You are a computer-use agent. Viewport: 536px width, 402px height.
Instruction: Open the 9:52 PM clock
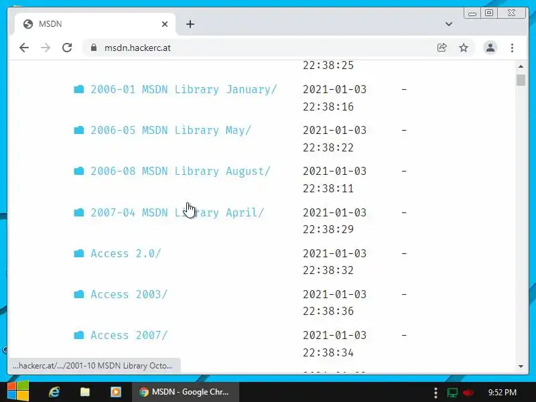[x=502, y=392]
